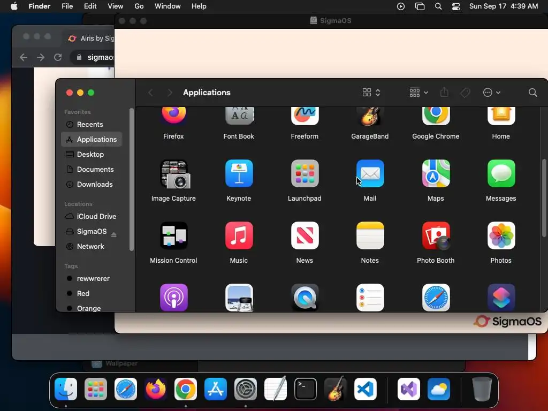The height and width of the screenshot is (411, 548).
Task: Go forward in Finder navigation
Action: click(x=170, y=93)
